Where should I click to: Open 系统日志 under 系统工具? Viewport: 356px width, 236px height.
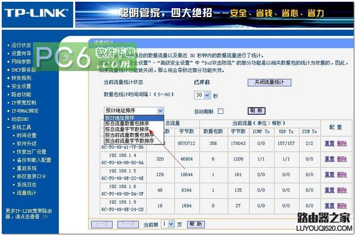26,184
